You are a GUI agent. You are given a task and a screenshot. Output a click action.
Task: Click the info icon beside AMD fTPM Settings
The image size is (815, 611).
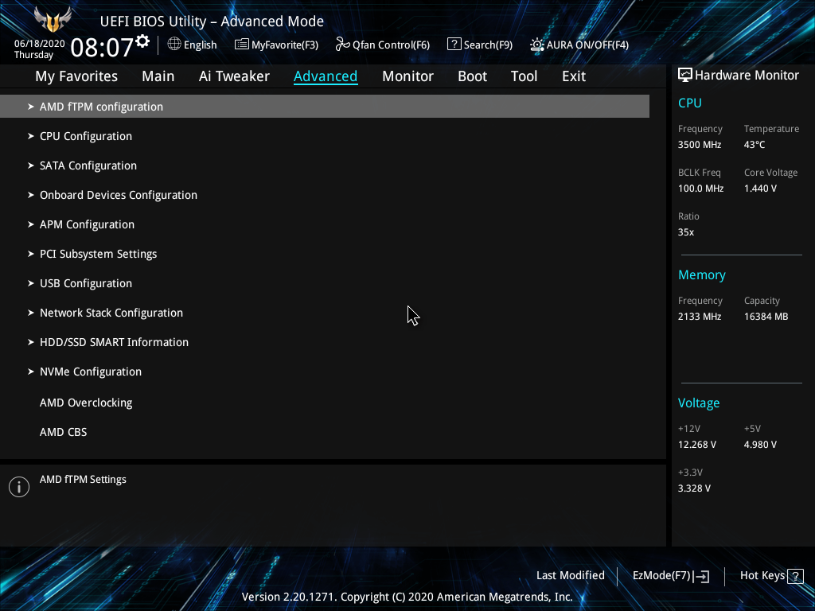(x=18, y=486)
